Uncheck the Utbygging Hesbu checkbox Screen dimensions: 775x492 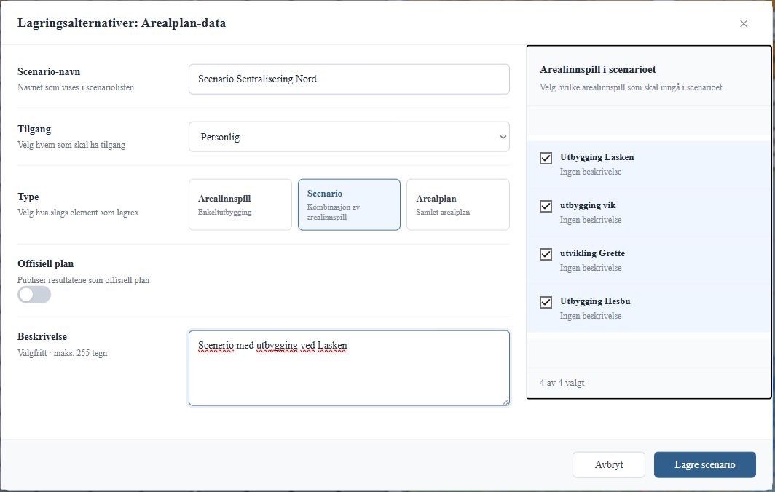click(546, 302)
